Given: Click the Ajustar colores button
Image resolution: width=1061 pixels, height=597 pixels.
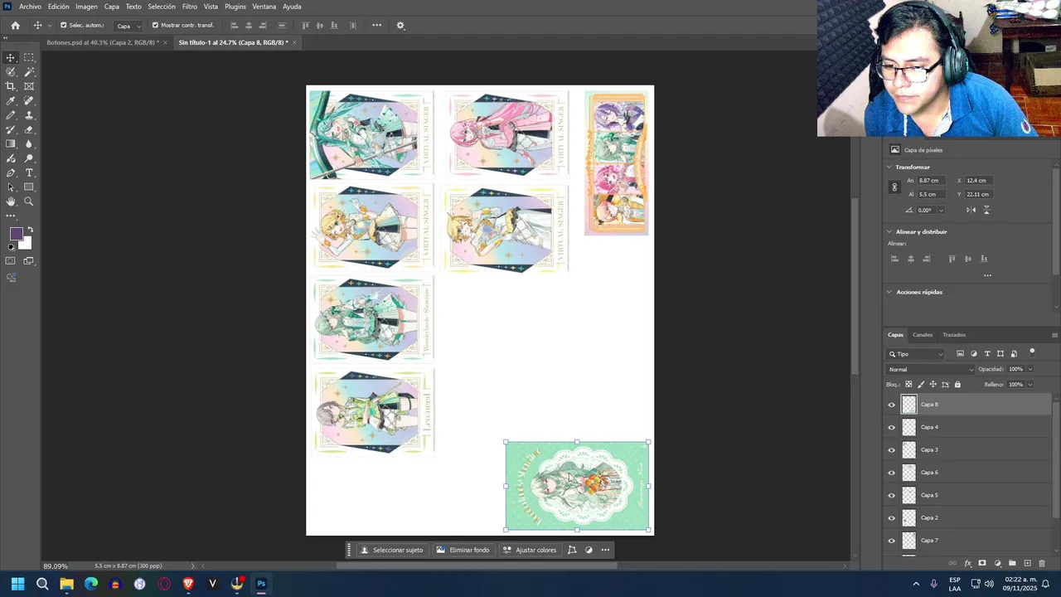Looking at the screenshot, I should tap(530, 550).
